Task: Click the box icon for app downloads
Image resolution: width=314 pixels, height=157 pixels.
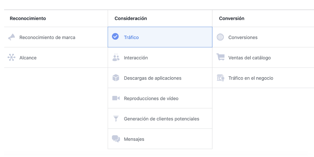Action: 116,78
